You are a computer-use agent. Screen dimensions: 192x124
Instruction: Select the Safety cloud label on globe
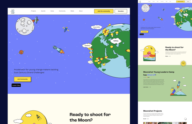pos(116,41)
